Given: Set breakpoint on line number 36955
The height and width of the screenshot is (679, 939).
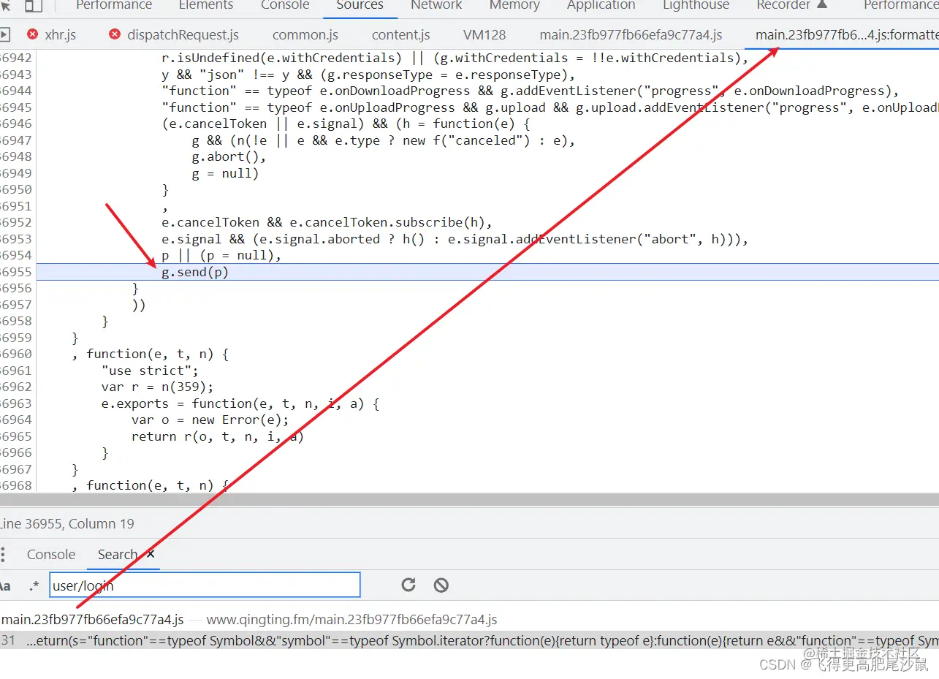Looking at the screenshot, I should (x=16, y=272).
